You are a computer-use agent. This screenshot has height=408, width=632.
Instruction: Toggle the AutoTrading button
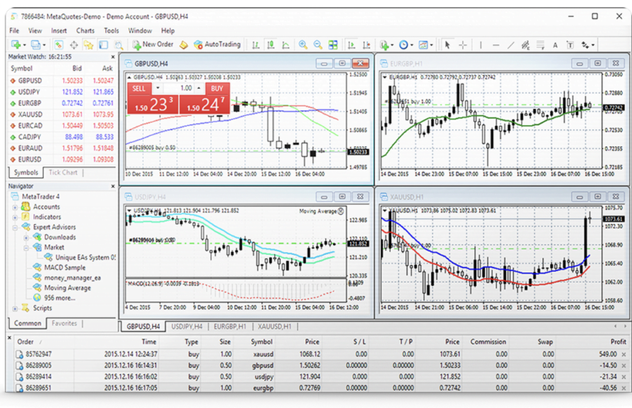point(217,44)
